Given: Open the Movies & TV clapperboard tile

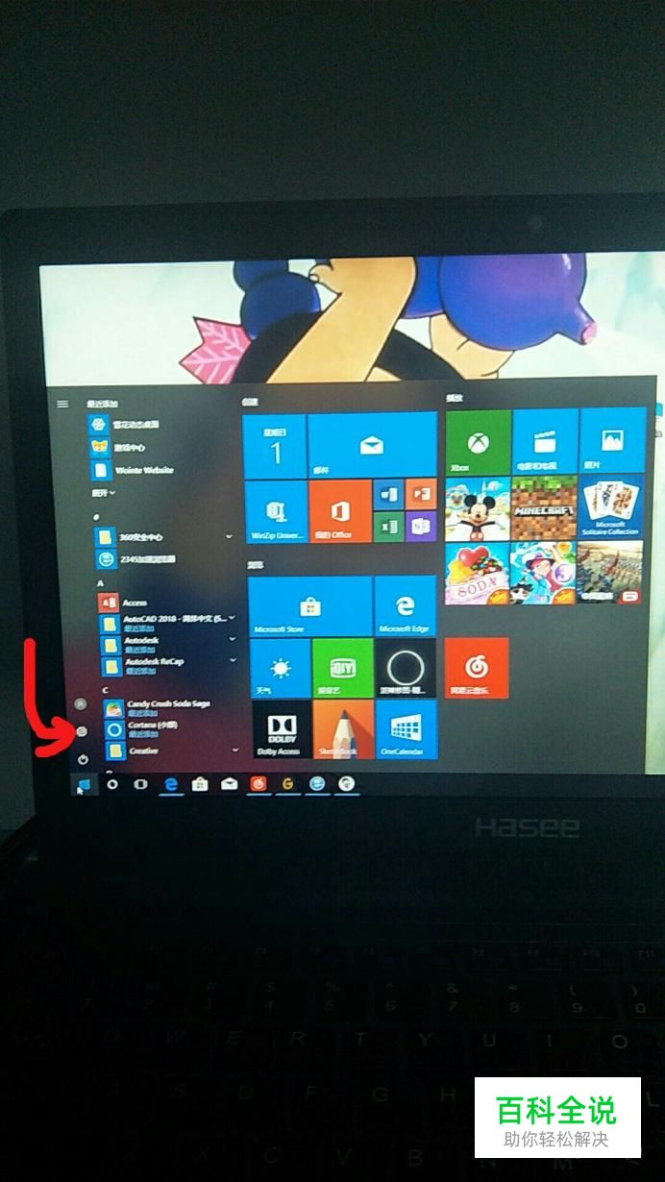Looking at the screenshot, I should (x=545, y=442).
